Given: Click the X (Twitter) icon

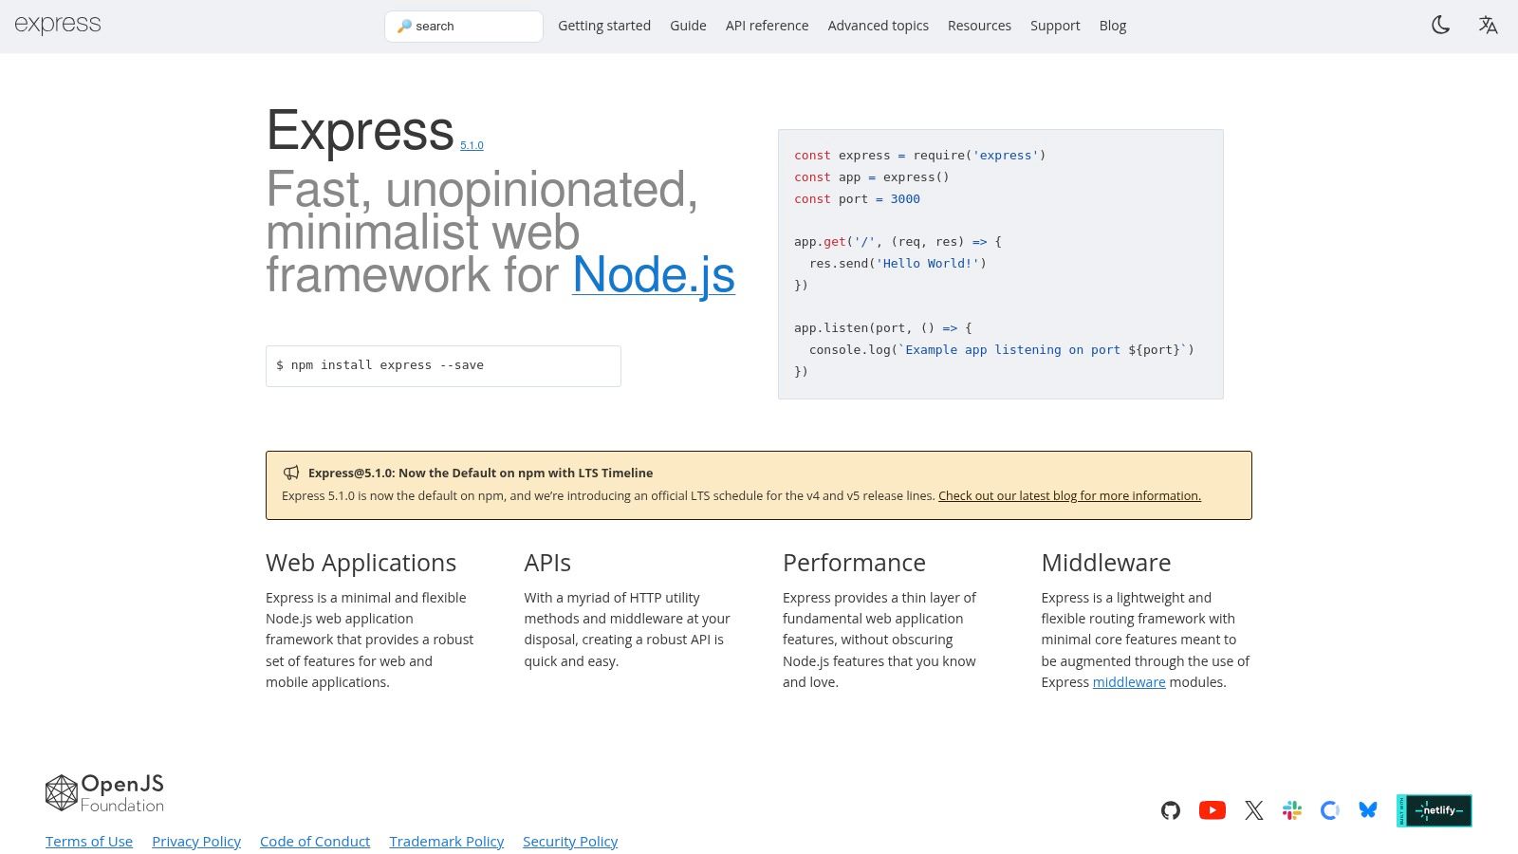Looking at the screenshot, I should pos(1253,810).
